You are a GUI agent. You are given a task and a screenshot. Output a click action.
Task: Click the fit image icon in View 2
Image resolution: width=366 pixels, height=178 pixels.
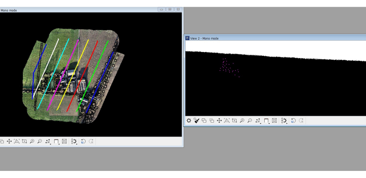(227, 121)
